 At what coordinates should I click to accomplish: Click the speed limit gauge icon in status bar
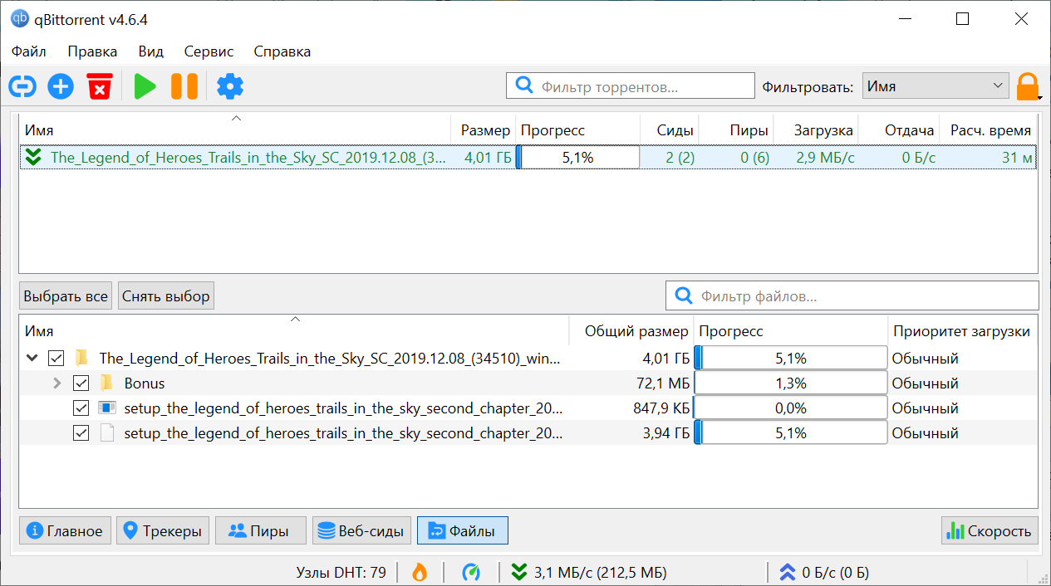tap(471, 572)
